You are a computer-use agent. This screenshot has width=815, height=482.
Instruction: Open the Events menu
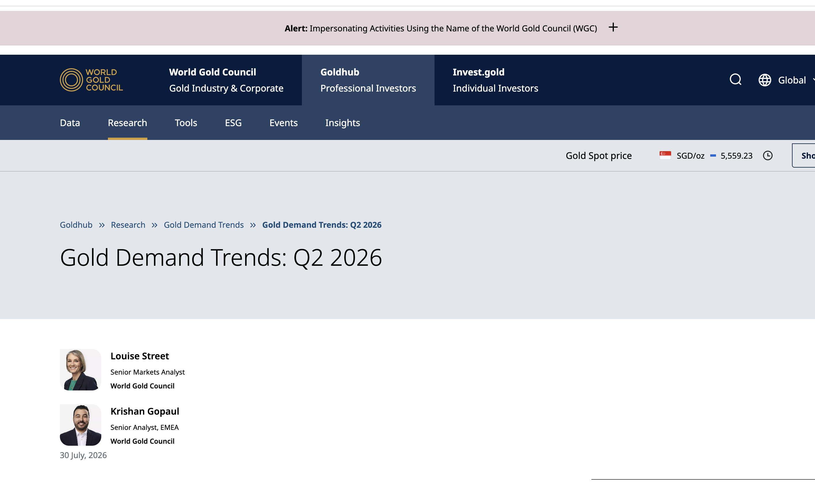pyautogui.click(x=283, y=123)
